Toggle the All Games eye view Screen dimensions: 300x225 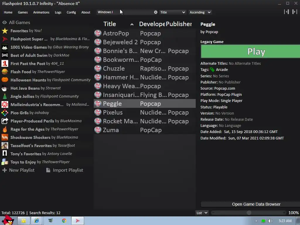tap(4, 23)
